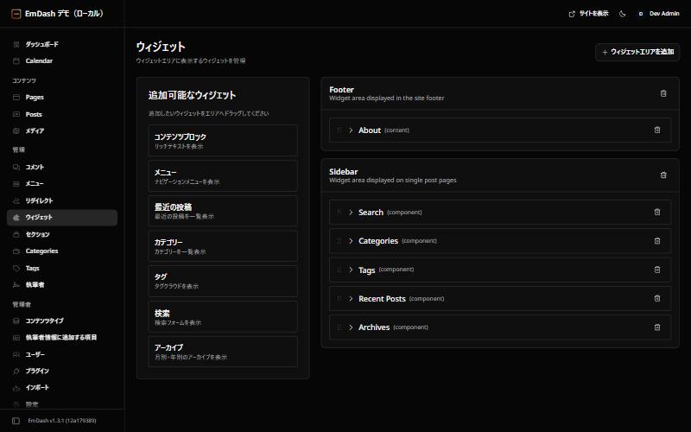The image size is (691, 432).
Task: Click ウィジェットエリアを追加 button
Action: (637, 52)
